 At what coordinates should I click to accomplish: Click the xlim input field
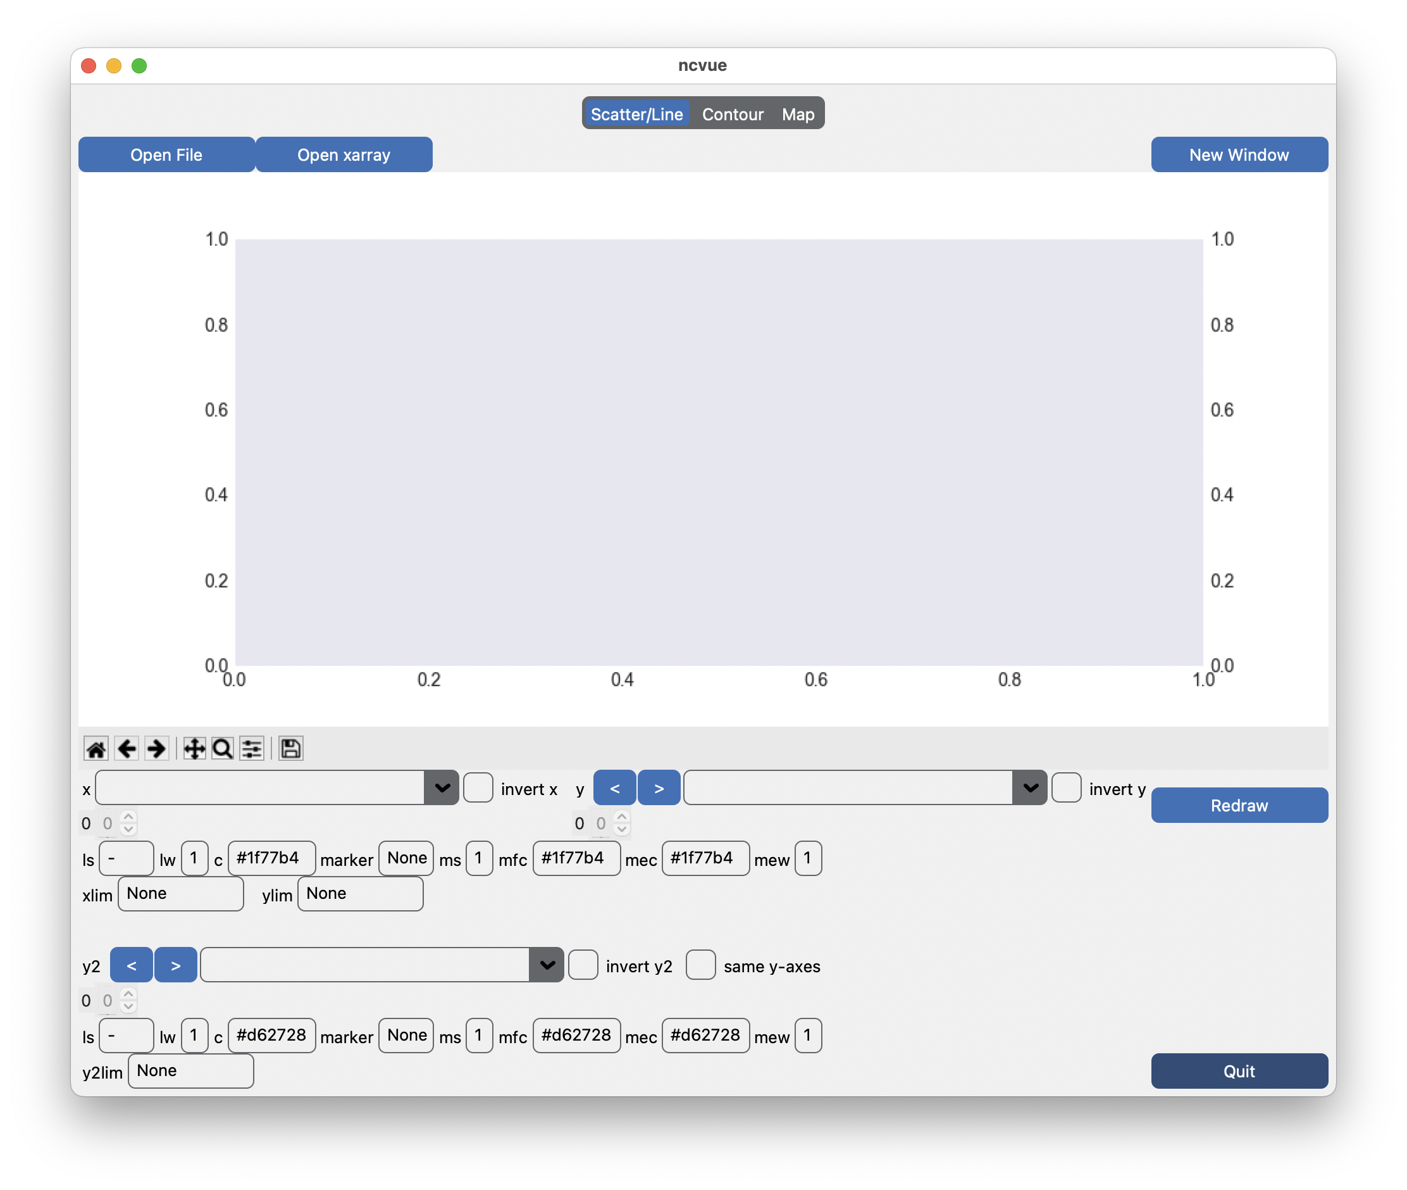181,893
